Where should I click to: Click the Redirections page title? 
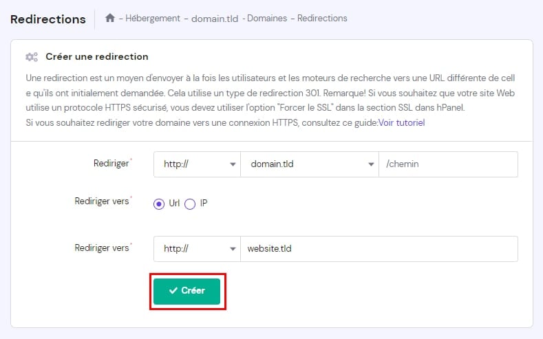[47, 19]
